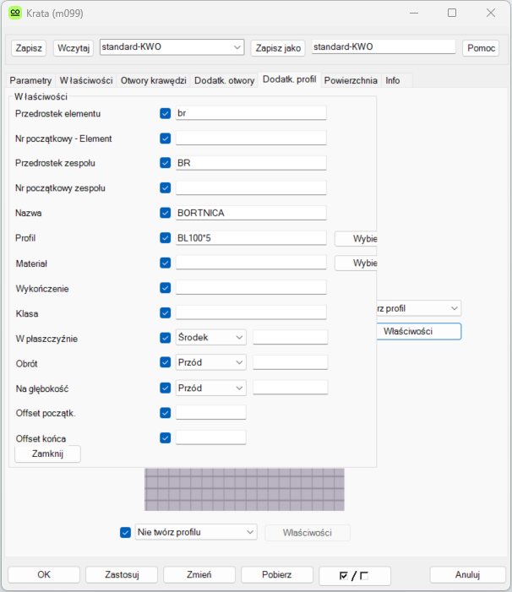The height and width of the screenshot is (592, 512).
Task: Disable the Profil checkbox
Action: tap(166, 238)
